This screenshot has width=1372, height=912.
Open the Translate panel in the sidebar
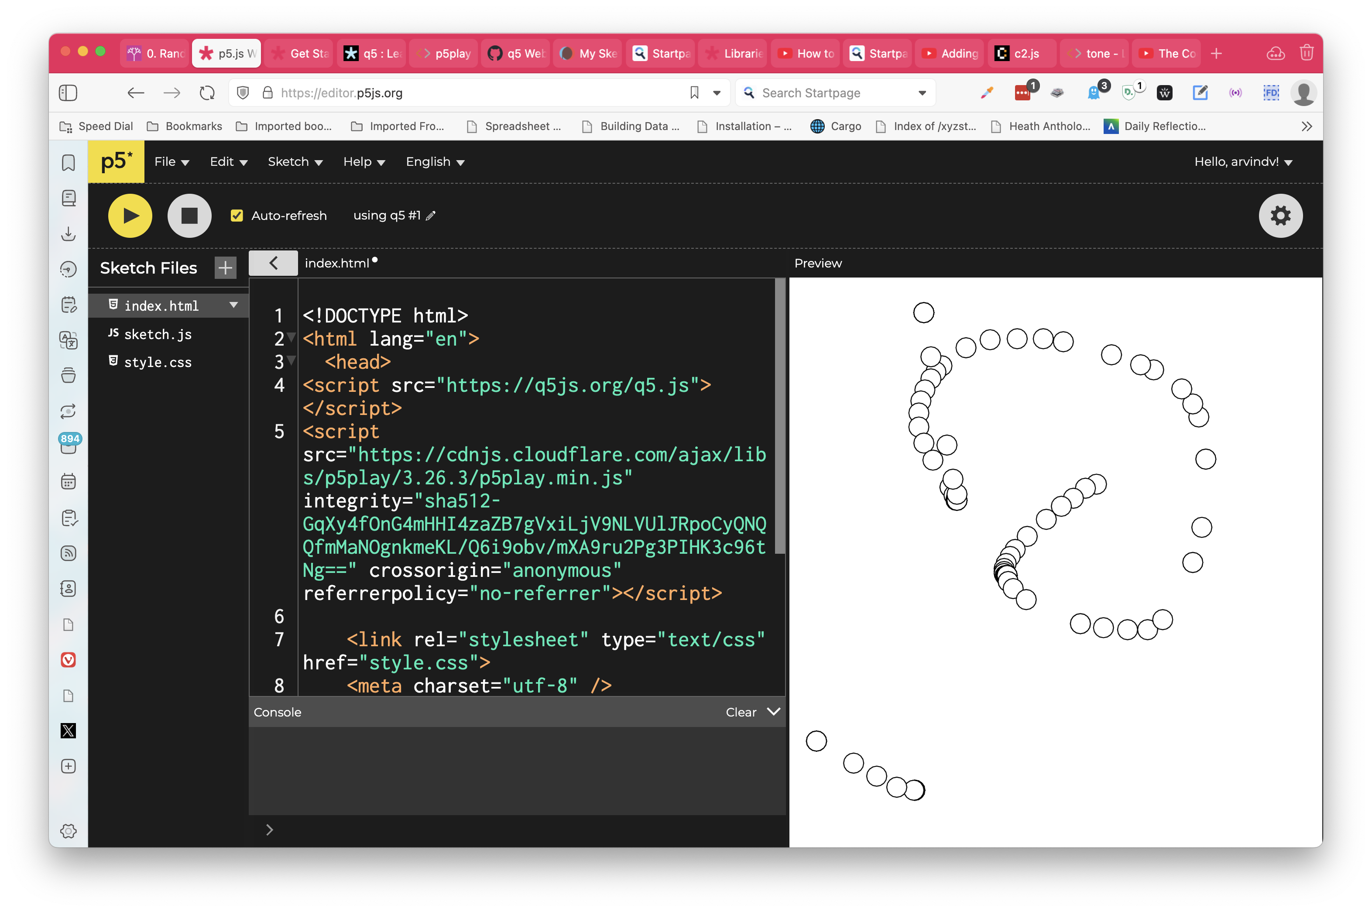pos(69,339)
